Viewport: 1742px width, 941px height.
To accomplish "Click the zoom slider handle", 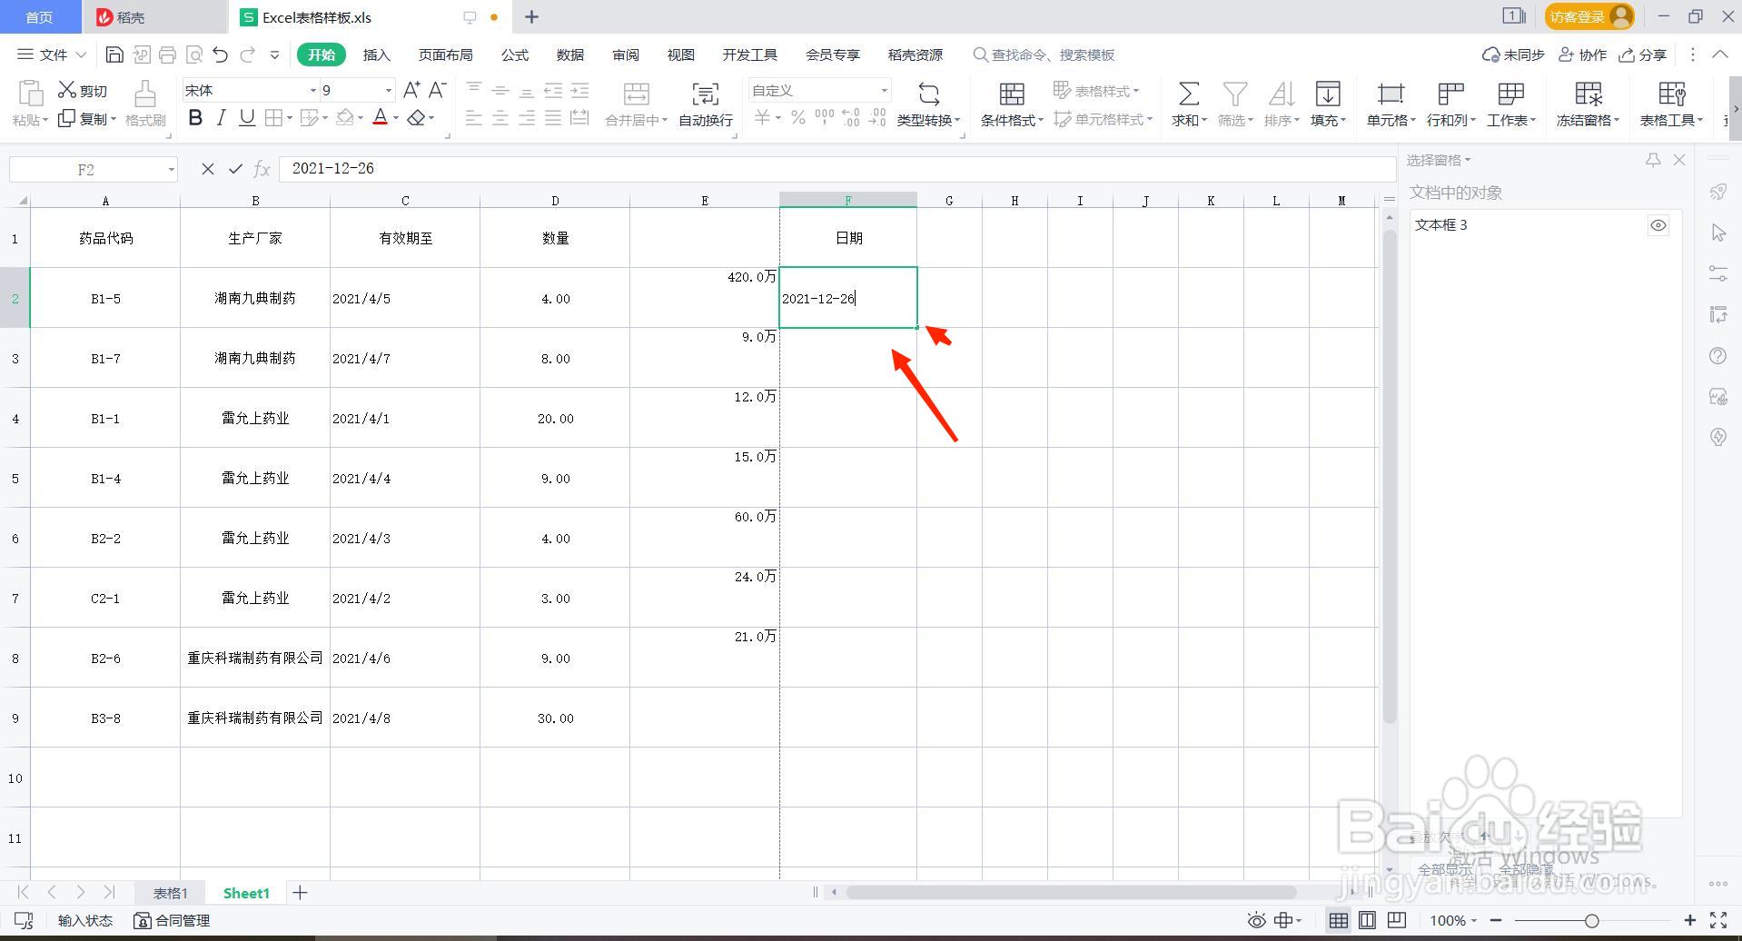I will (x=1591, y=921).
